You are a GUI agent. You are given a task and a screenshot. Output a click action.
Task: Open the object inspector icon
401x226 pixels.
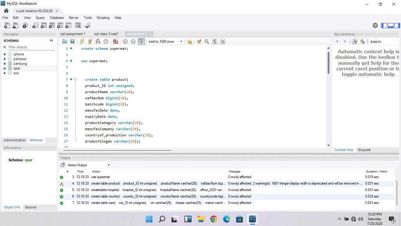point(25,26)
